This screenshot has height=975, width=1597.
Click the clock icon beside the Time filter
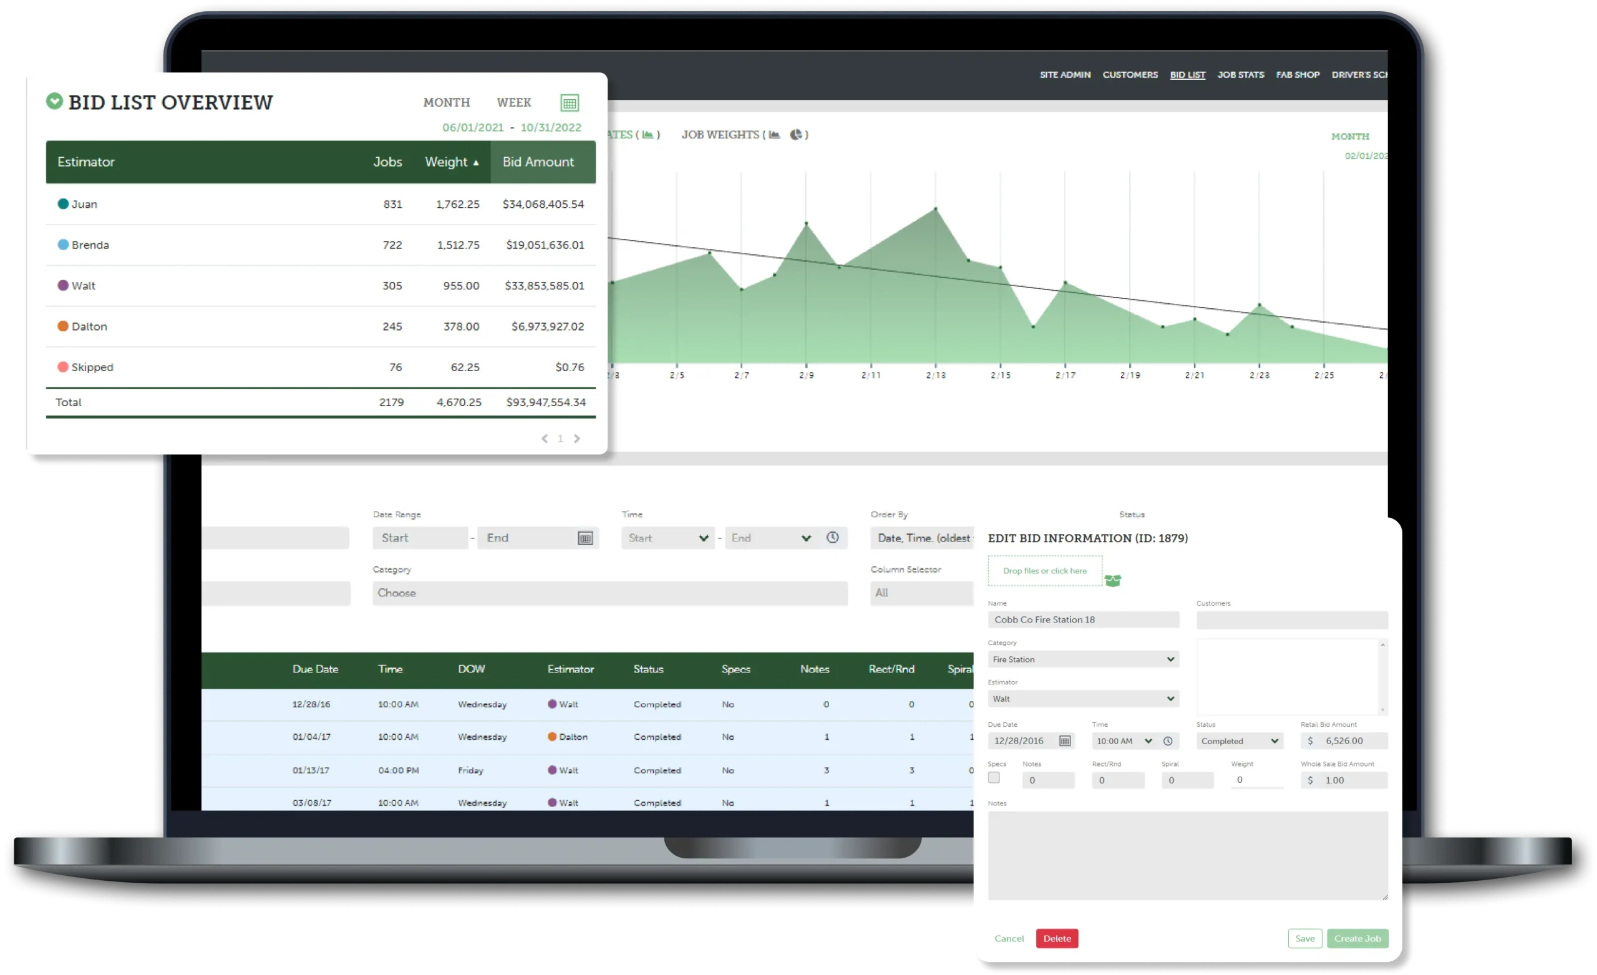(832, 538)
